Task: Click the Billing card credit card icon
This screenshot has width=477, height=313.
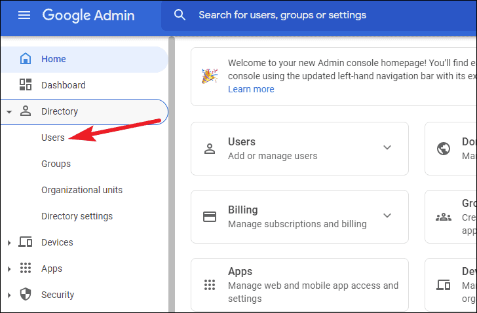Action: pyautogui.click(x=210, y=217)
